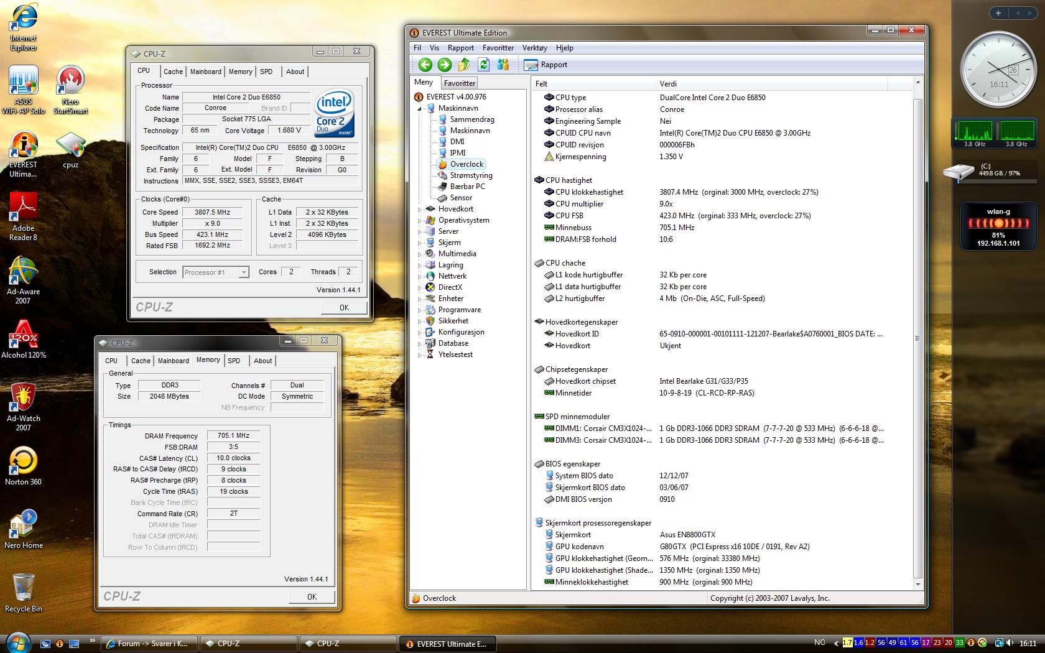Switch to Cache tab in lower CPU-Z window
Screen dimensions: 1045x653
(141, 361)
